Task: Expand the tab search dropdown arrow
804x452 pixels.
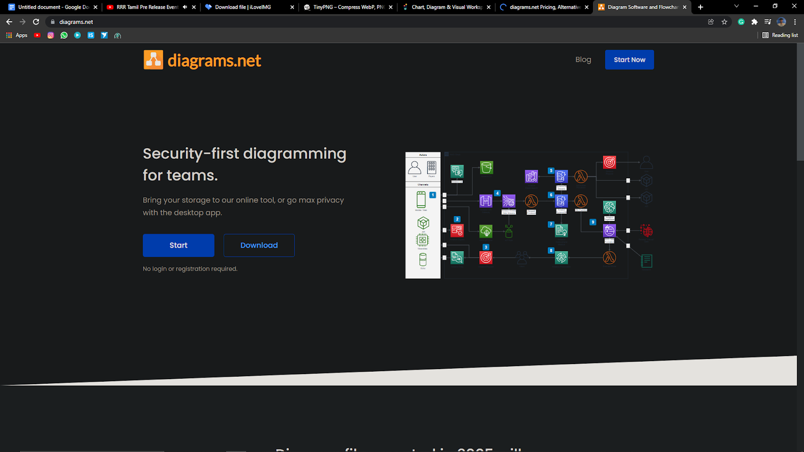Action: [x=736, y=7]
